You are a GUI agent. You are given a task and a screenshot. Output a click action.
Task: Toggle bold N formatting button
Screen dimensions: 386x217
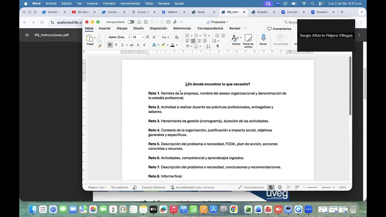[x=110, y=45]
